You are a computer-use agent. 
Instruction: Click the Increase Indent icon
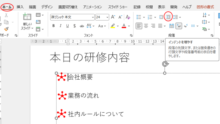tap(168, 17)
